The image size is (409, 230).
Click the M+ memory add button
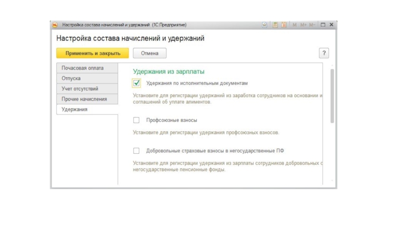[x=303, y=25]
